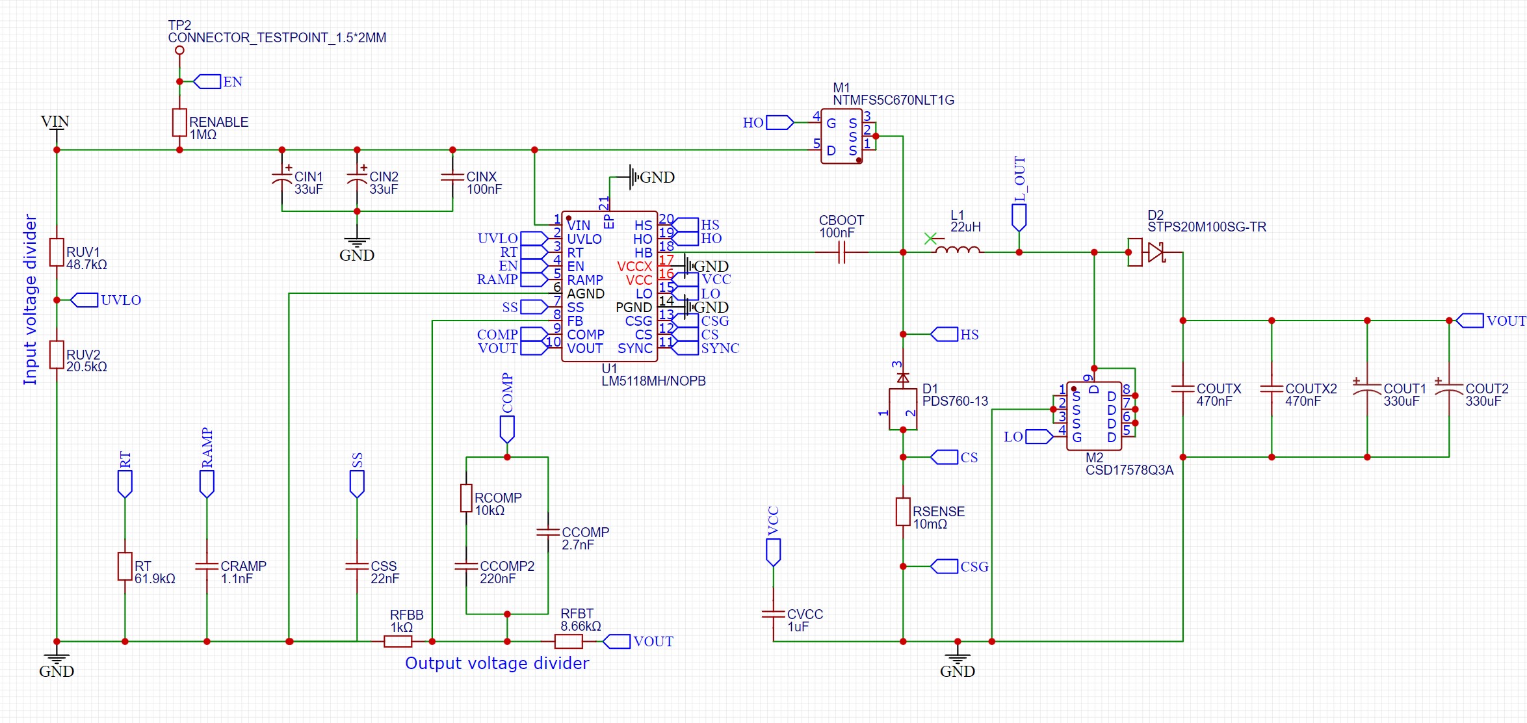Select the SS net label above CSS
Screen dimensions: 1527x723
click(357, 475)
